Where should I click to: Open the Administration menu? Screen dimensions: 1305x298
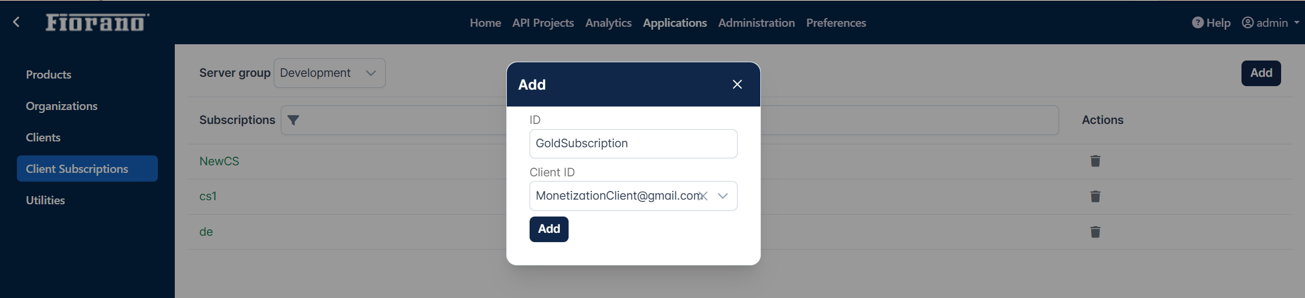pyautogui.click(x=756, y=23)
